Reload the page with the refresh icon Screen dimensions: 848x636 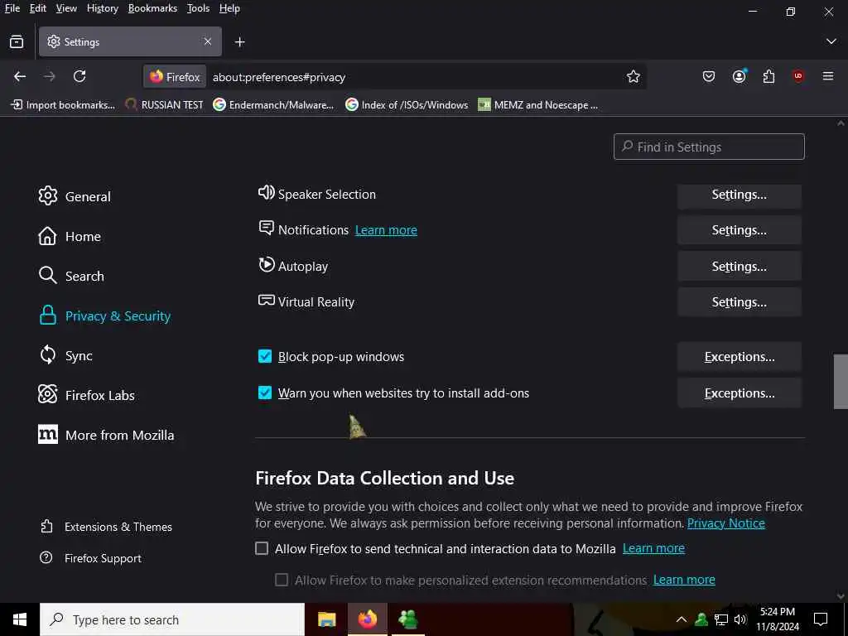[x=79, y=77]
